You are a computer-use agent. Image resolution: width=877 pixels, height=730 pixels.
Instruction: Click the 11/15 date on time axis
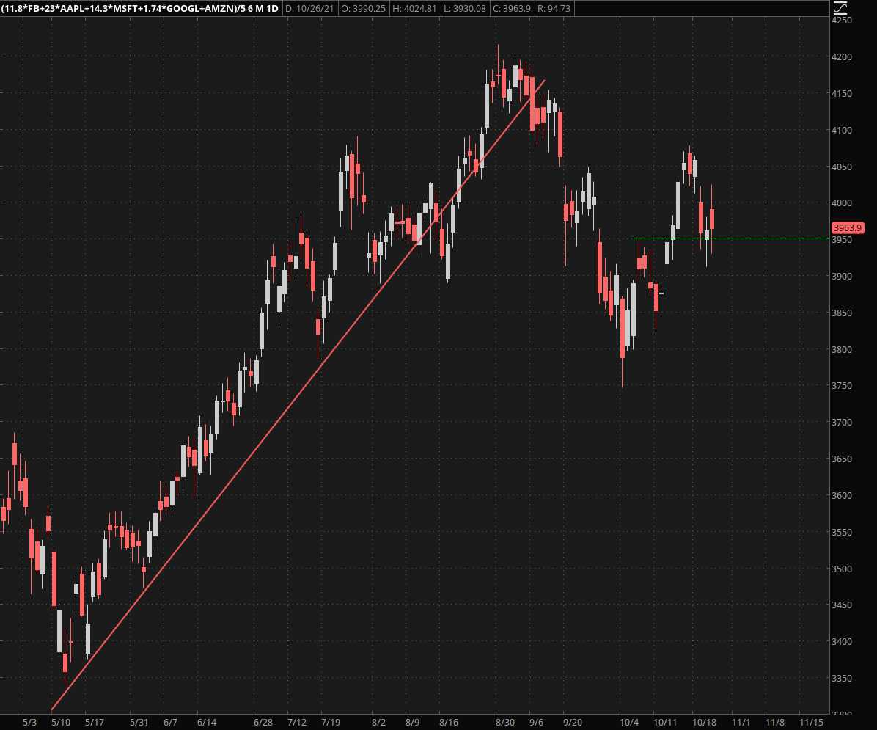click(810, 723)
